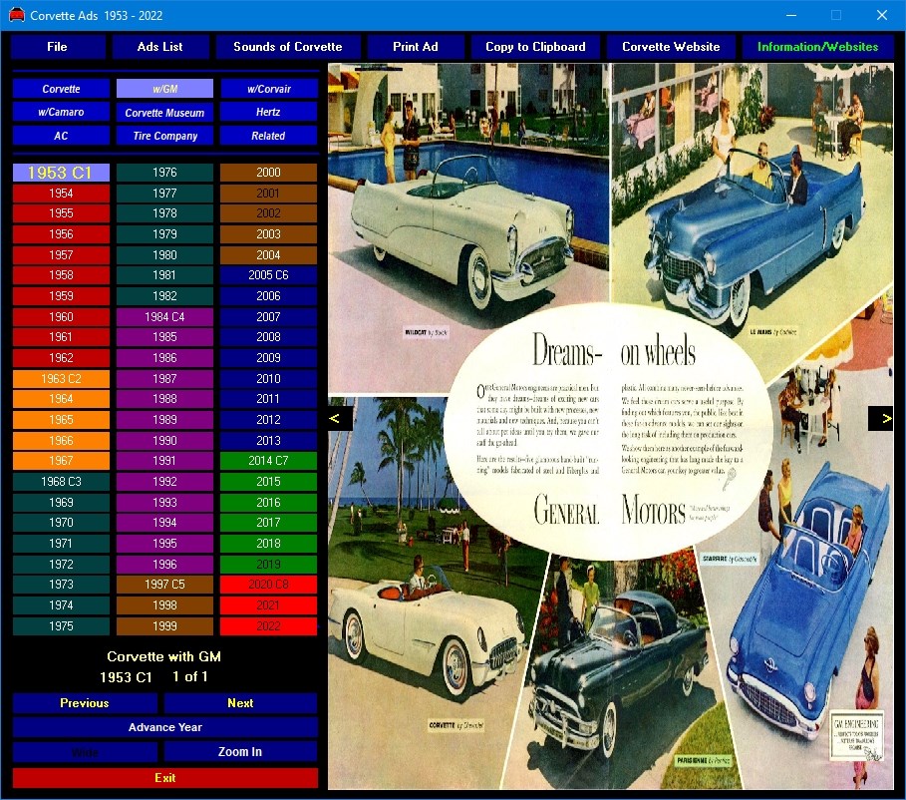Choose year 1997 C5
The image size is (906, 800).
pyautogui.click(x=164, y=585)
